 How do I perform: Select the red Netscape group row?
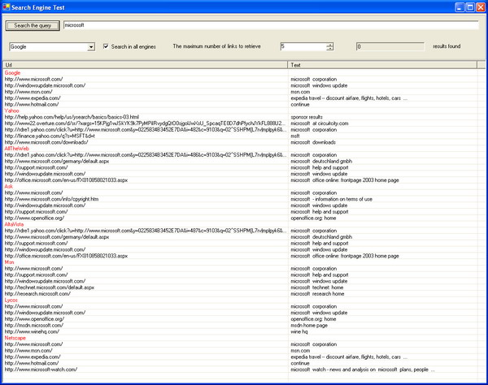[15, 338]
